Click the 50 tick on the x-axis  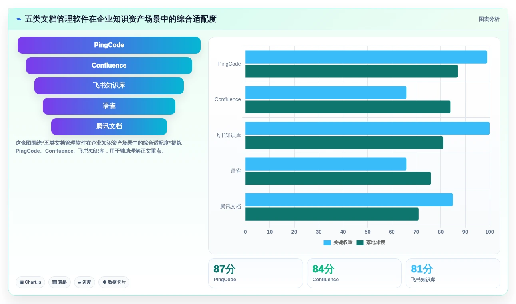[x=367, y=232]
